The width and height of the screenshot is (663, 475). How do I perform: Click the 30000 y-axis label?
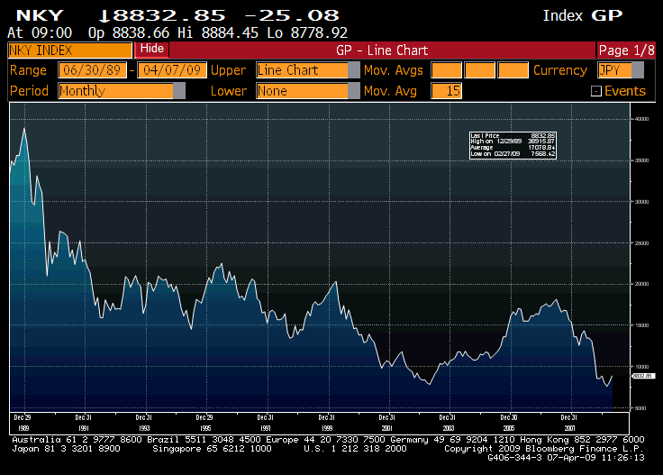[642, 202]
